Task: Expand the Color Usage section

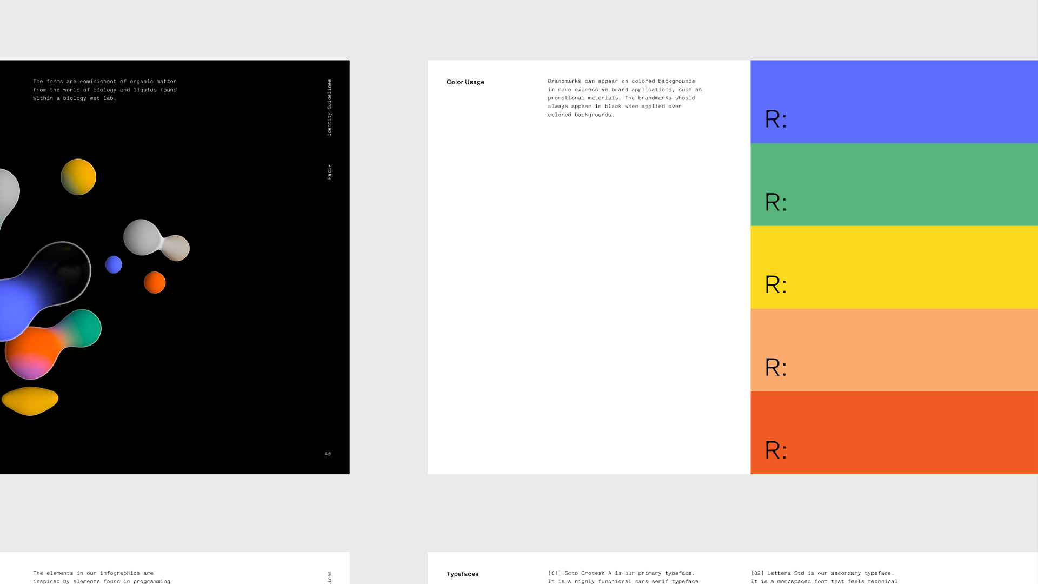Action: [x=465, y=82]
